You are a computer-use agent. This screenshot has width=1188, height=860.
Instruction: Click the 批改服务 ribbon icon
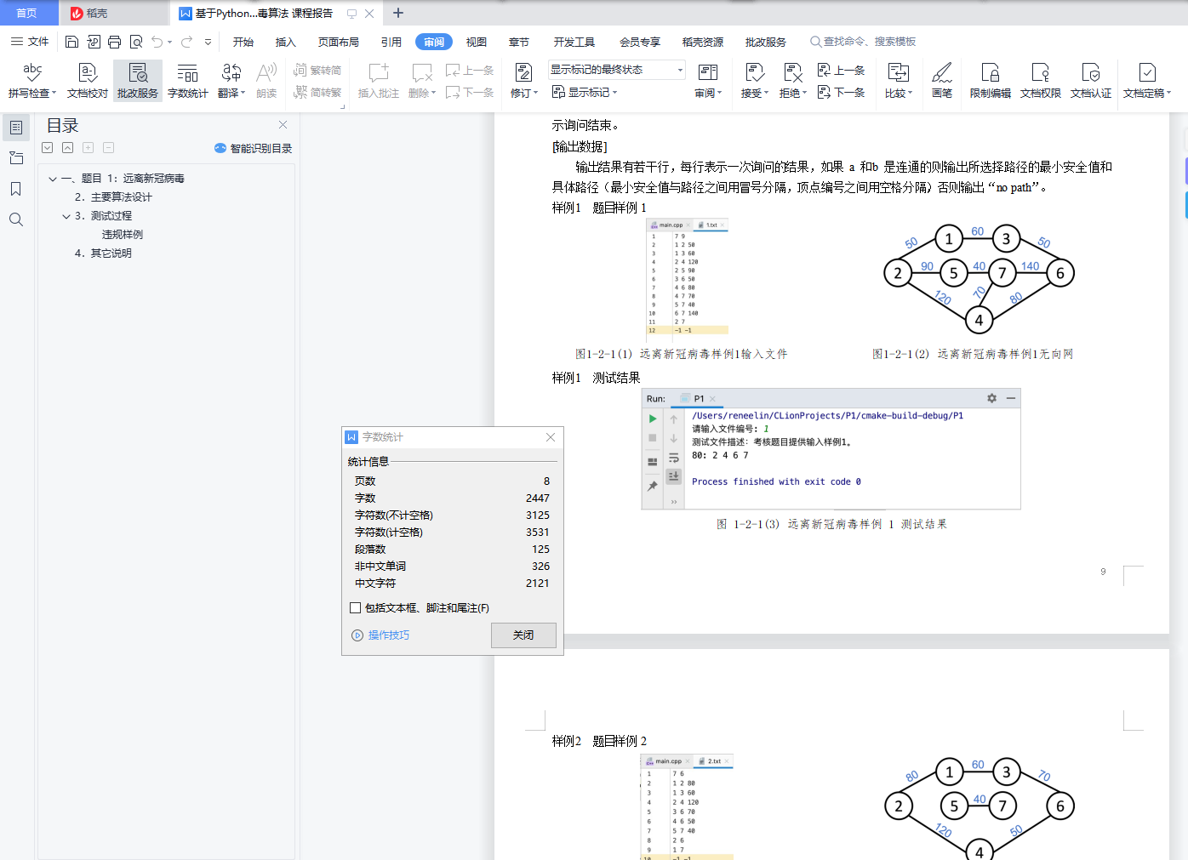[x=138, y=81]
